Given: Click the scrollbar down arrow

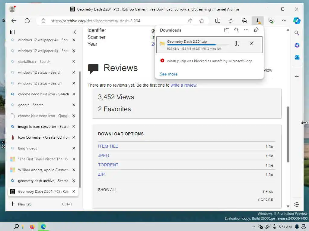Looking at the screenshot, I should pos(288,206).
